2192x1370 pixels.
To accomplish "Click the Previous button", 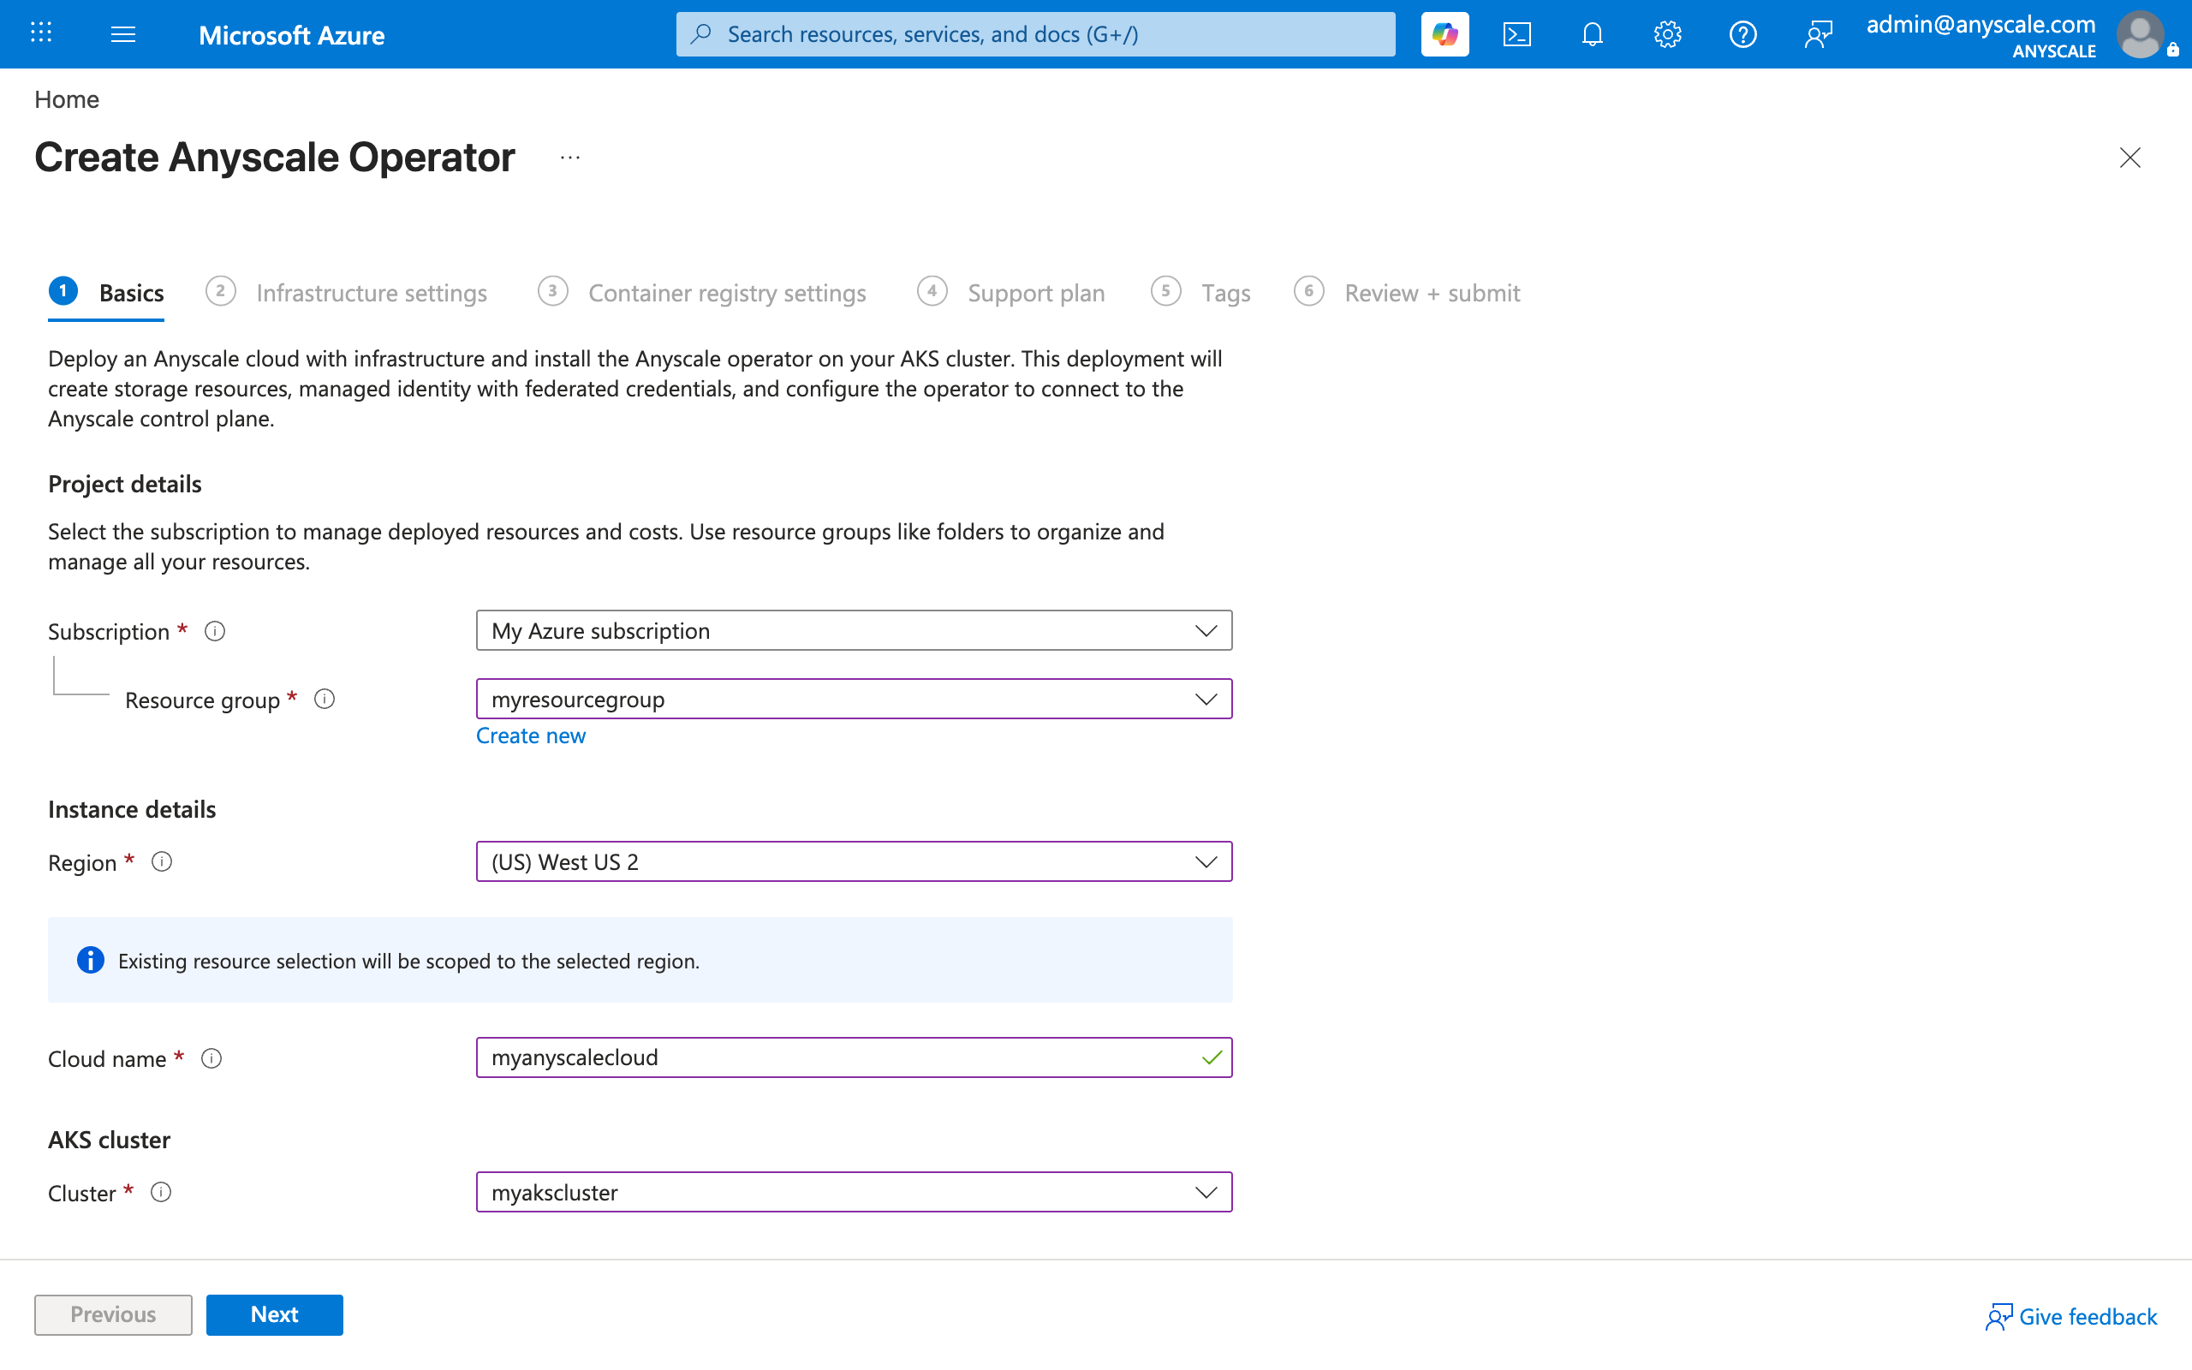I will (x=113, y=1314).
